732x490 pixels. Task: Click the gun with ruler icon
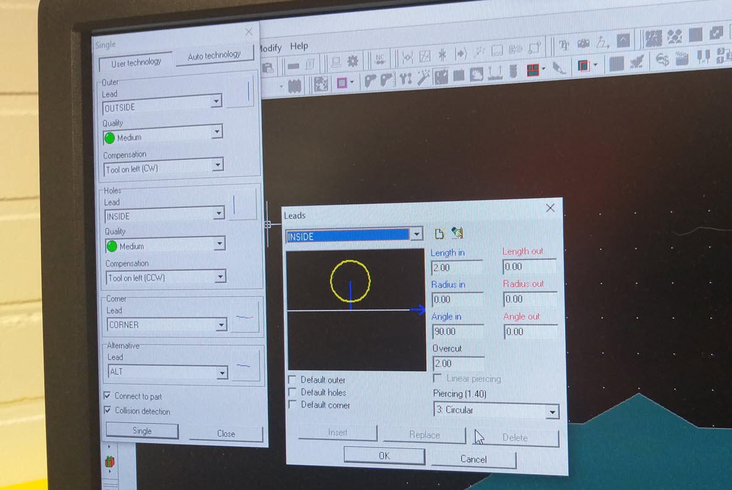click(x=387, y=80)
